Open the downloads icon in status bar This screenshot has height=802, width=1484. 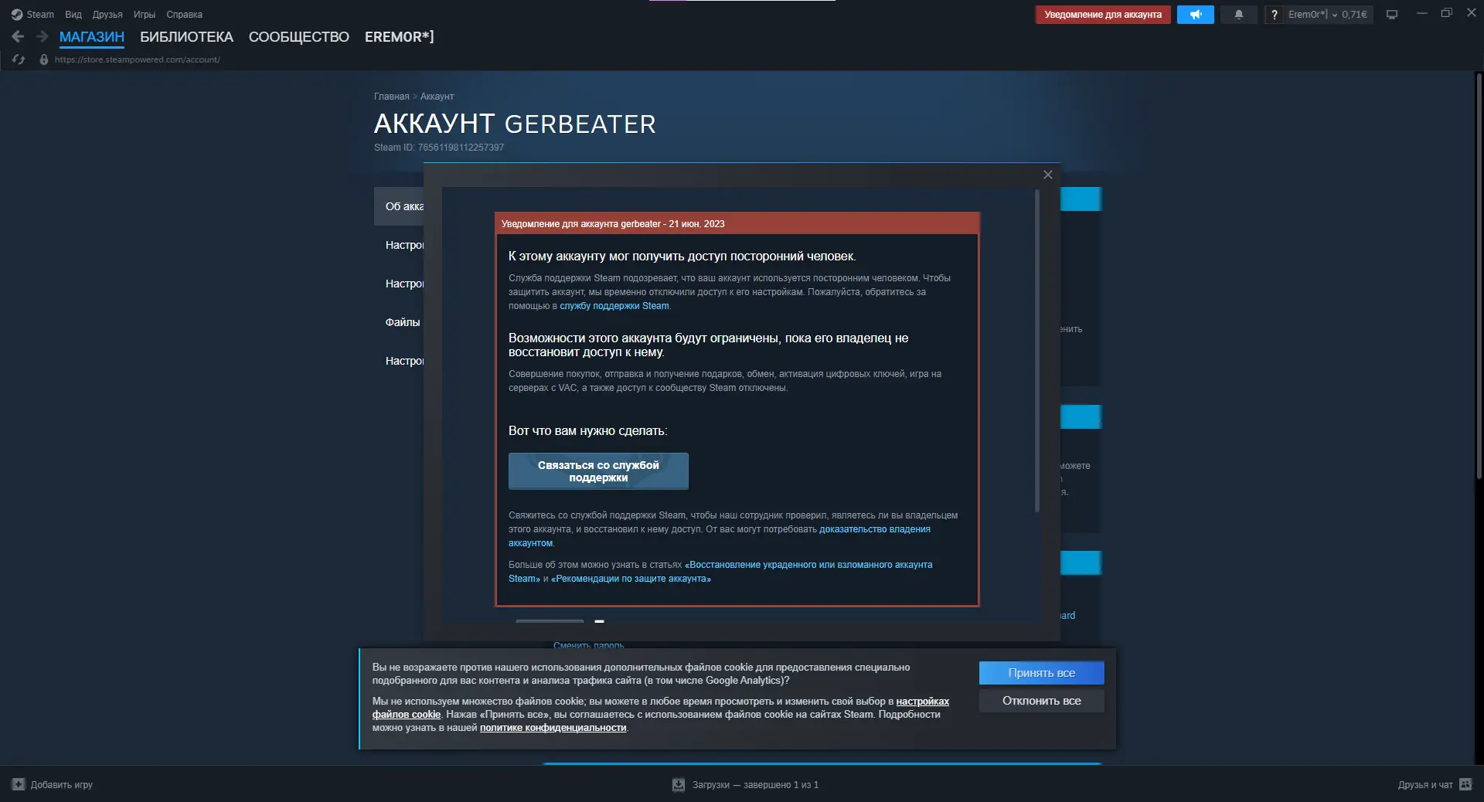[679, 784]
